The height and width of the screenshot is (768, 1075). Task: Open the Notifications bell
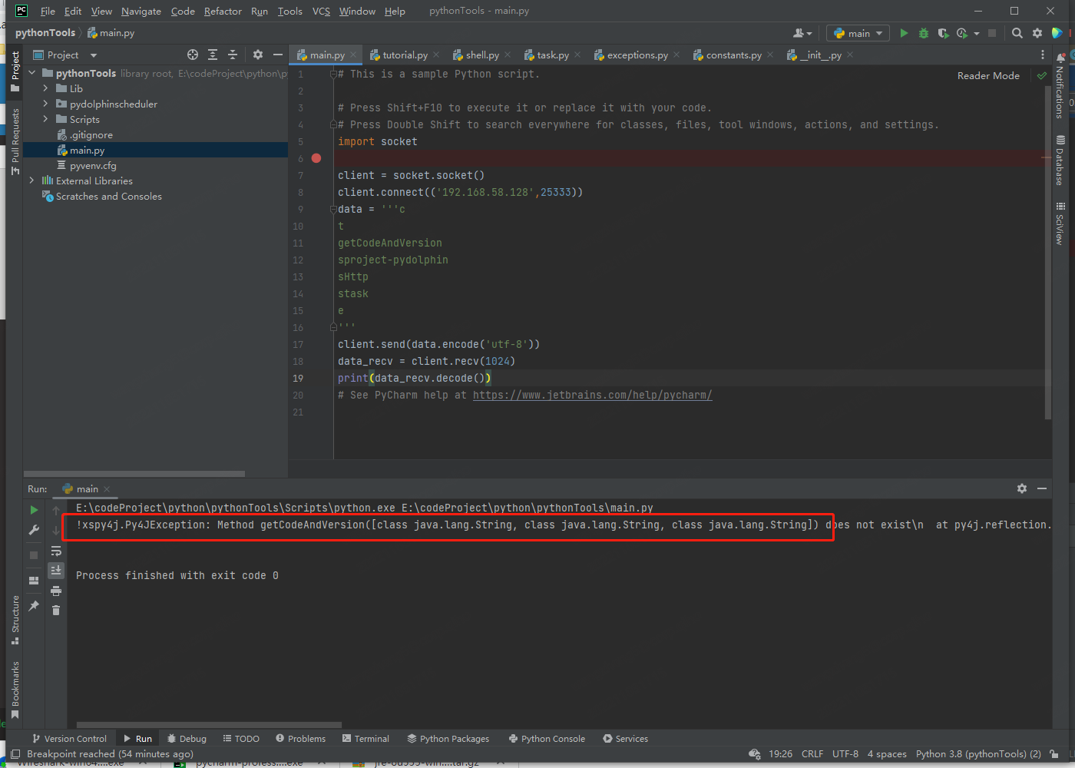click(x=1060, y=57)
